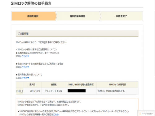Click the IMEI/MEID column header
Screen dimensions: 155x116
(81, 85)
